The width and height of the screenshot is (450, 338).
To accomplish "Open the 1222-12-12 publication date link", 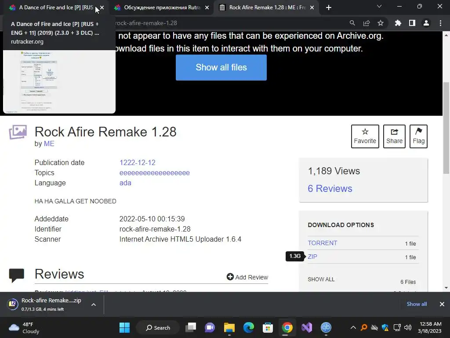I will pyautogui.click(x=137, y=163).
